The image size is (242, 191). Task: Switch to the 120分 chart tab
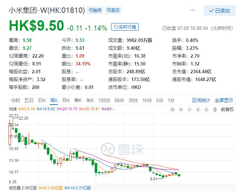[x=104, y=100]
